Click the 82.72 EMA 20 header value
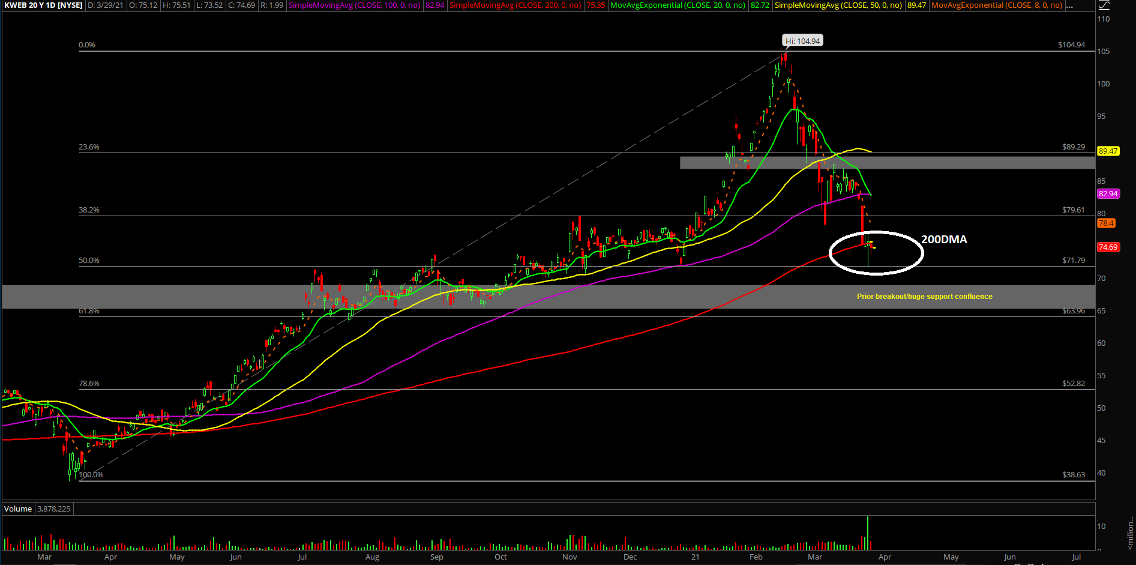This screenshot has width=1136, height=565. (760, 5)
